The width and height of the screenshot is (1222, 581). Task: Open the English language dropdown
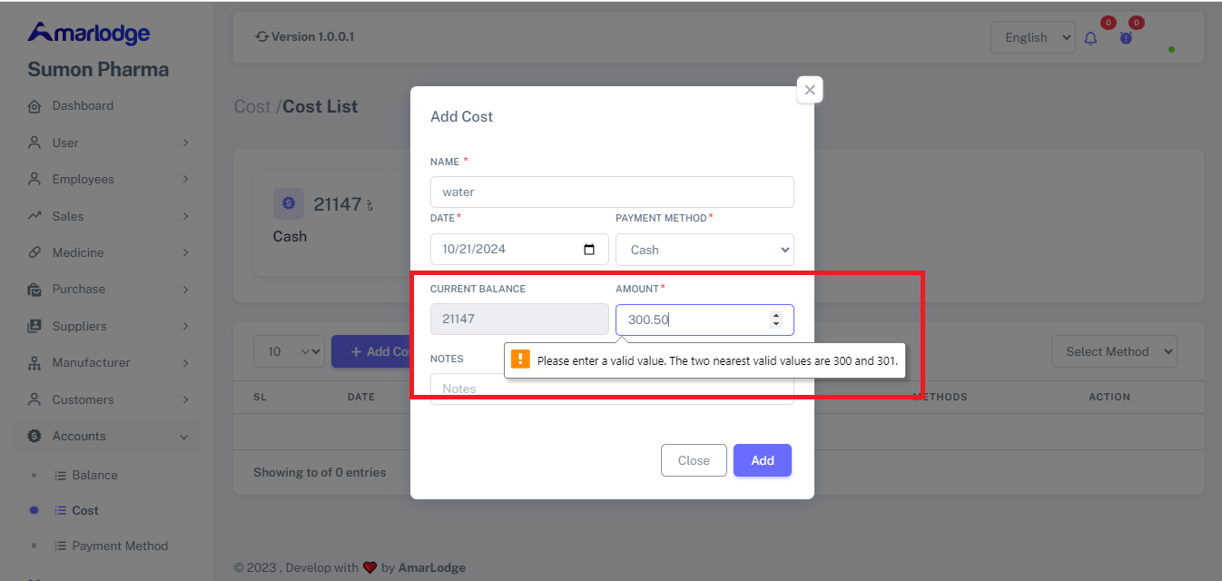point(1033,37)
